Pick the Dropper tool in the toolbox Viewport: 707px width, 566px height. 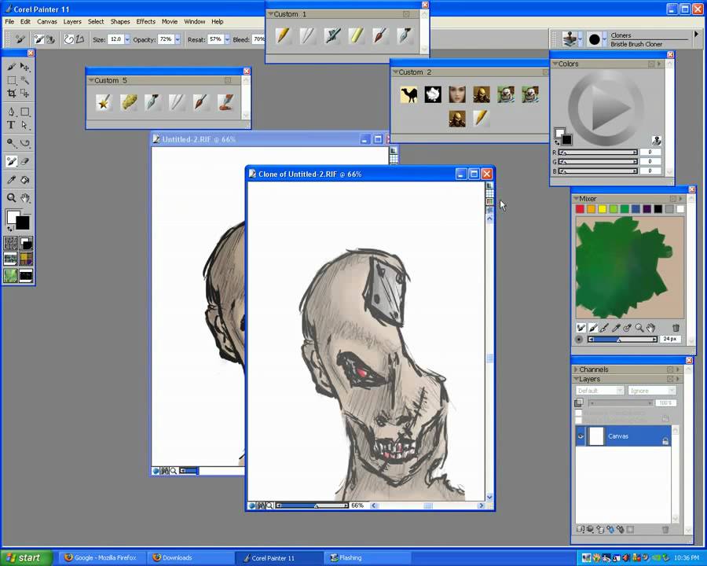pos(11,180)
